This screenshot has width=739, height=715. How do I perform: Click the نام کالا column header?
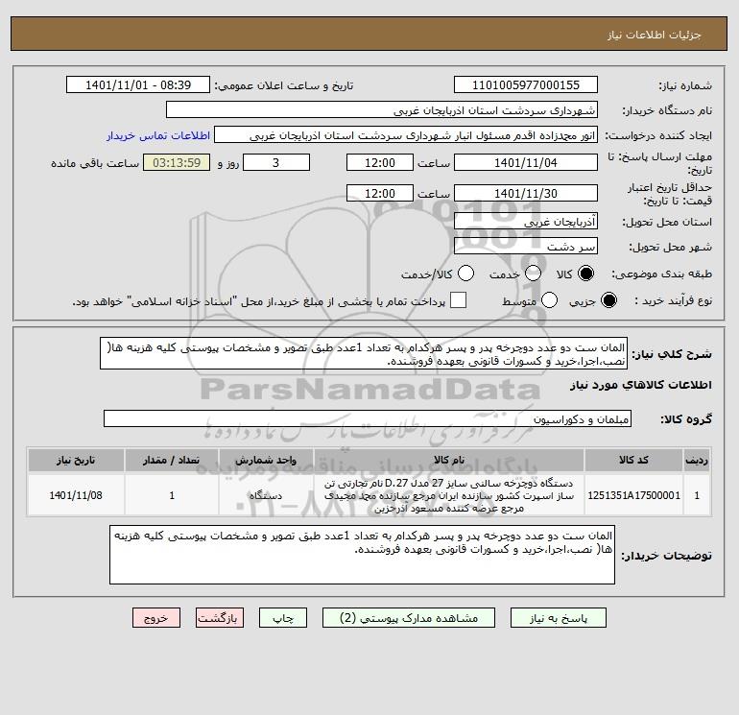point(449,460)
